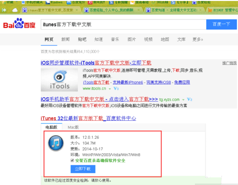Image resolution: width=238 pixels, height=185 pixels.
Task: Select the 网页 search category
Action: (x=49, y=40)
